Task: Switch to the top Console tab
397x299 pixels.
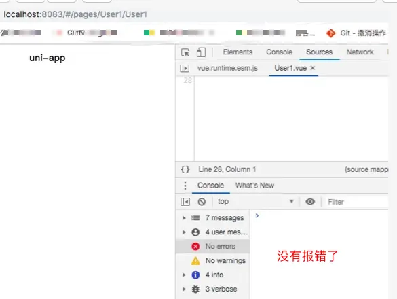Action: 280,52
